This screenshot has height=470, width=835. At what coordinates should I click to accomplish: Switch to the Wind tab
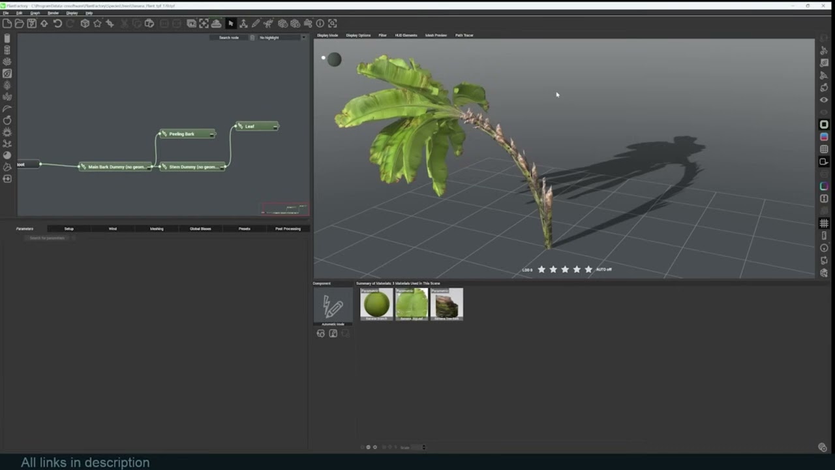[x=112, y=228]
